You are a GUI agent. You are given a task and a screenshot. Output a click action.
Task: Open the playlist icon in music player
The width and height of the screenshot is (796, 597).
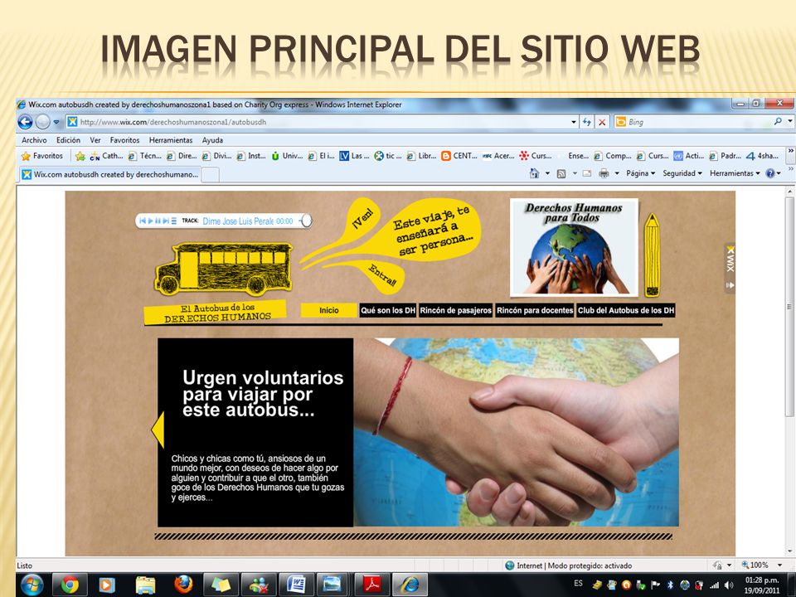click(x=173, y=221)
